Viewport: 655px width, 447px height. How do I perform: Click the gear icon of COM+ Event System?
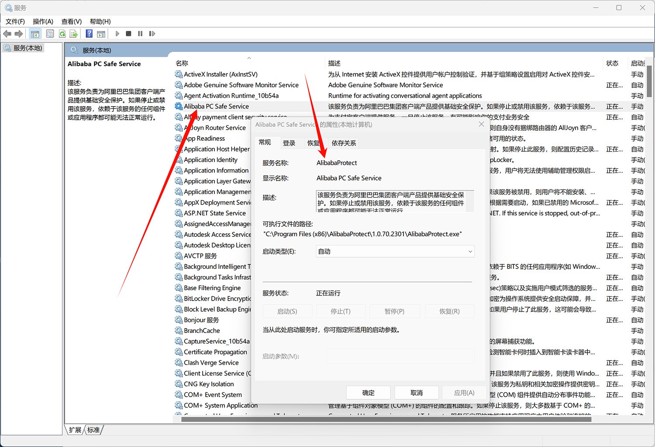179,395
